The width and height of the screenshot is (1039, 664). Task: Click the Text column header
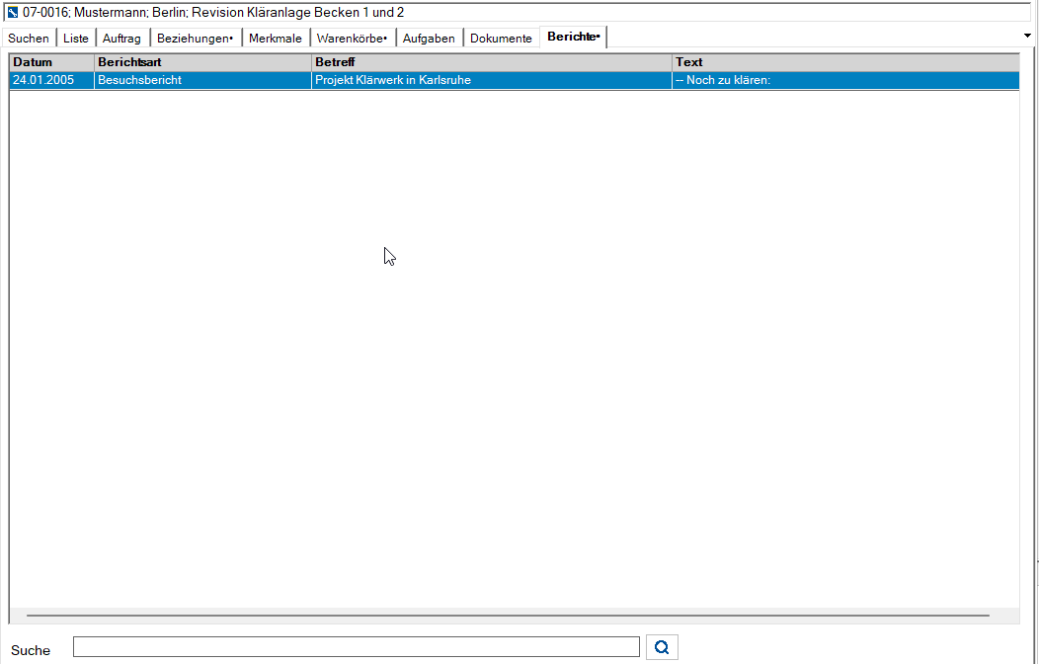[x=845, y=62]
